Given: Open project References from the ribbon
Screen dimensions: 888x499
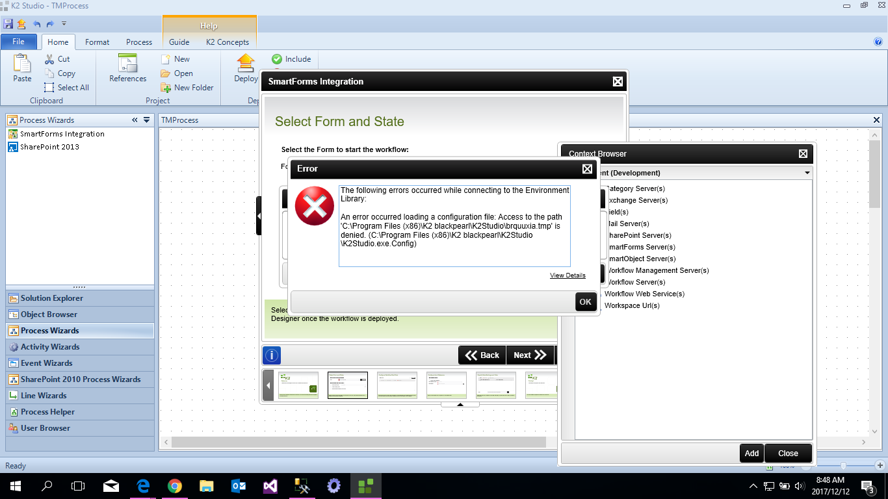Looking at the screenshot, I should [127, 68].
